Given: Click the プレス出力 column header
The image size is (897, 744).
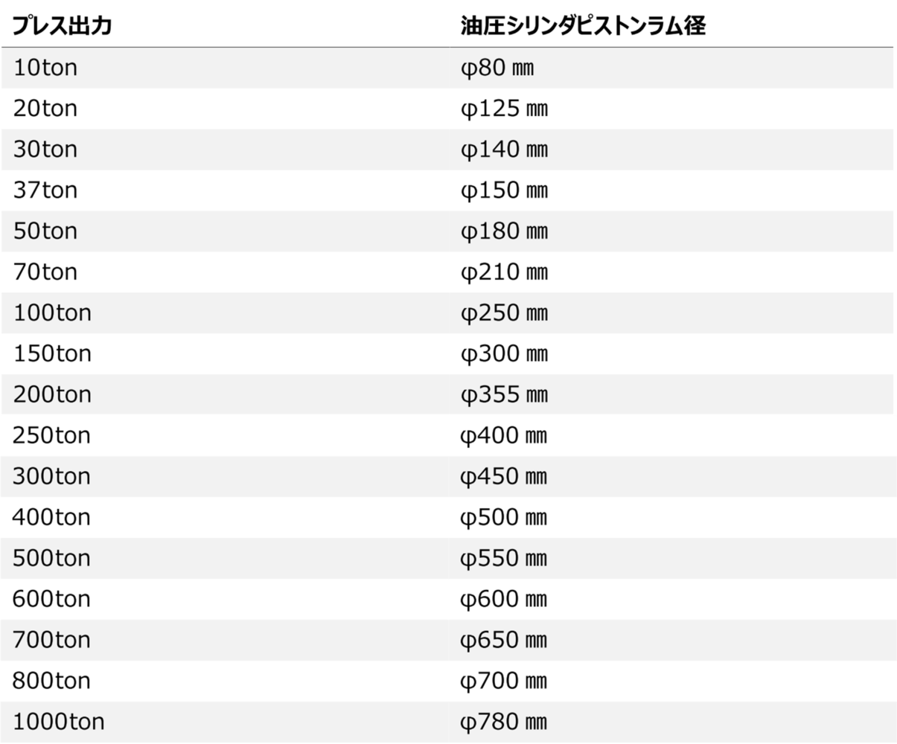Looking at the screenshot, I should point(63,27).
